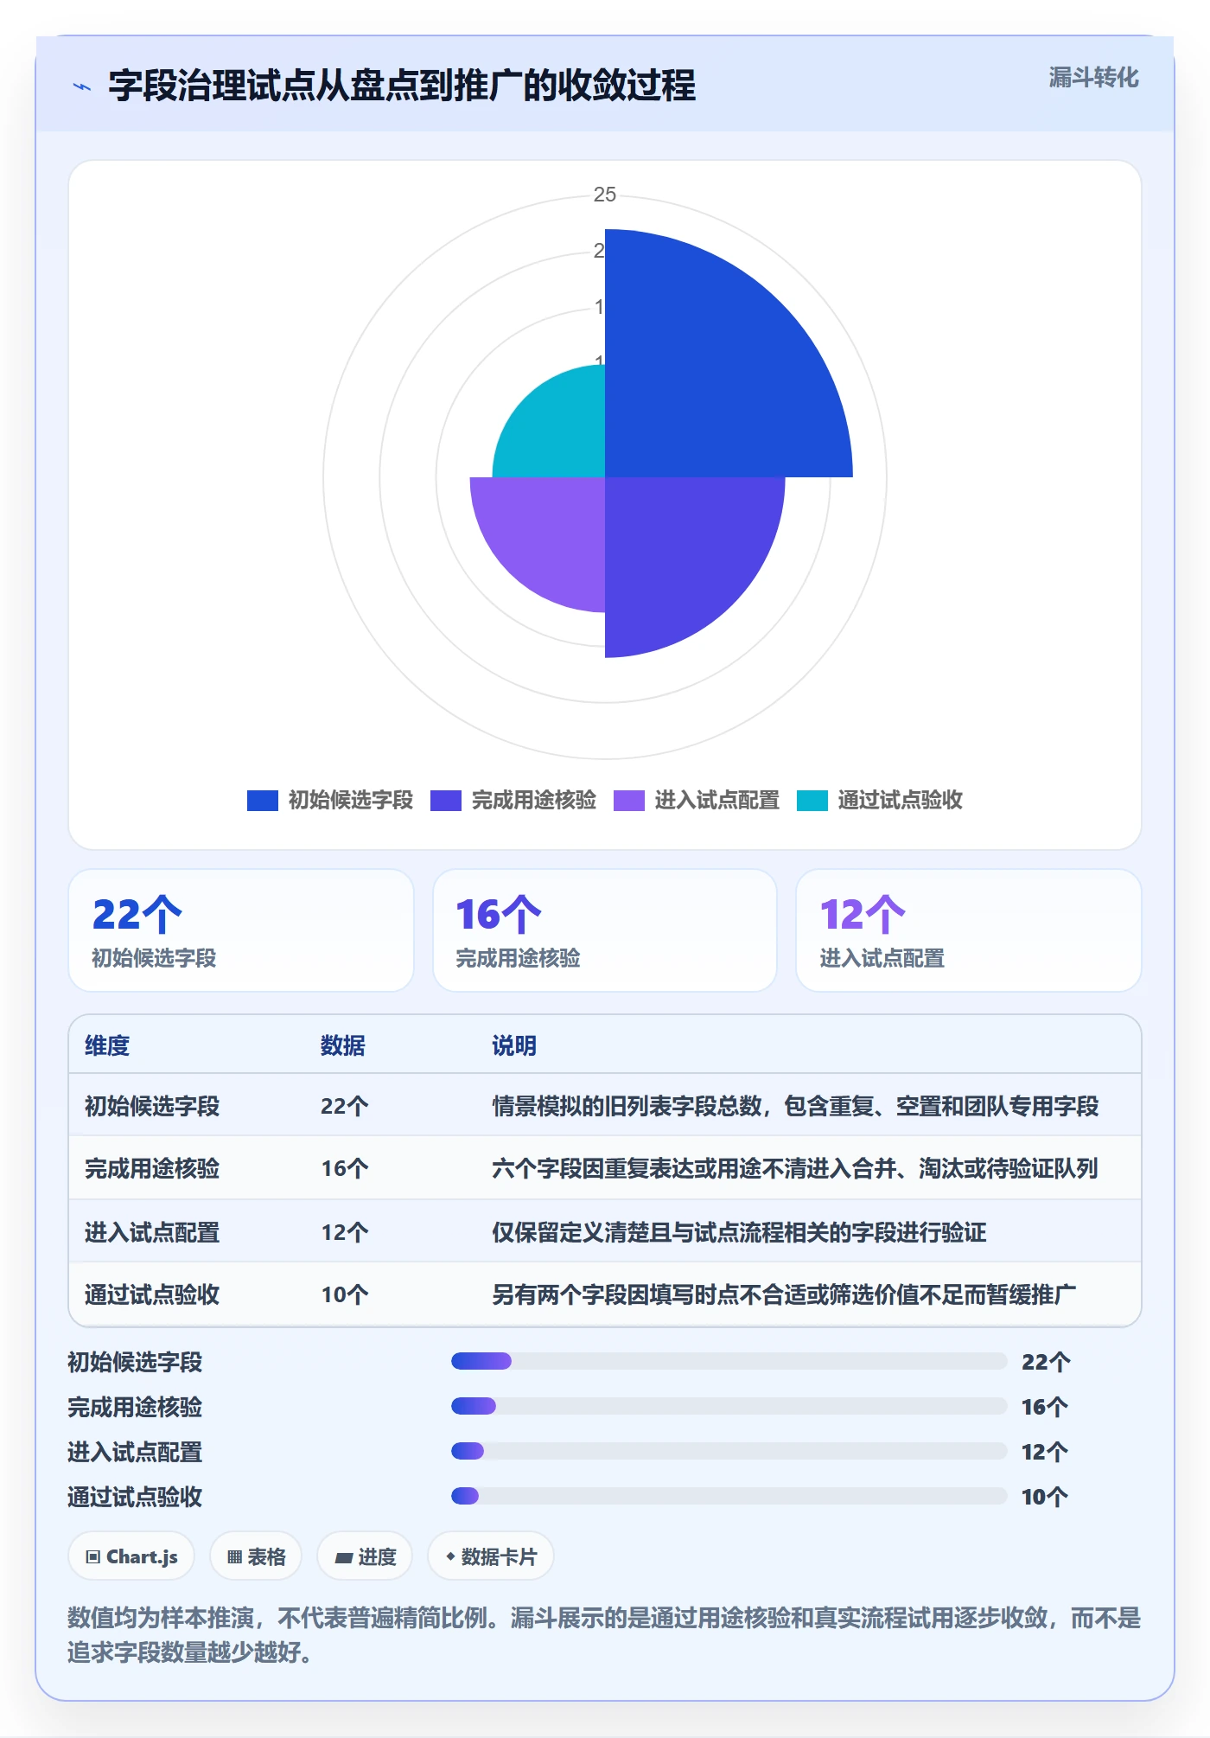Image resolution: width=1210 pixels, height=1738 pixels.
Task: Click the 说明 column header
Action: [514, 1045]
